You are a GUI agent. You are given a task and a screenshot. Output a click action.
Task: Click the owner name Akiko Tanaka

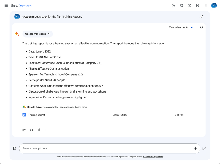120,115
